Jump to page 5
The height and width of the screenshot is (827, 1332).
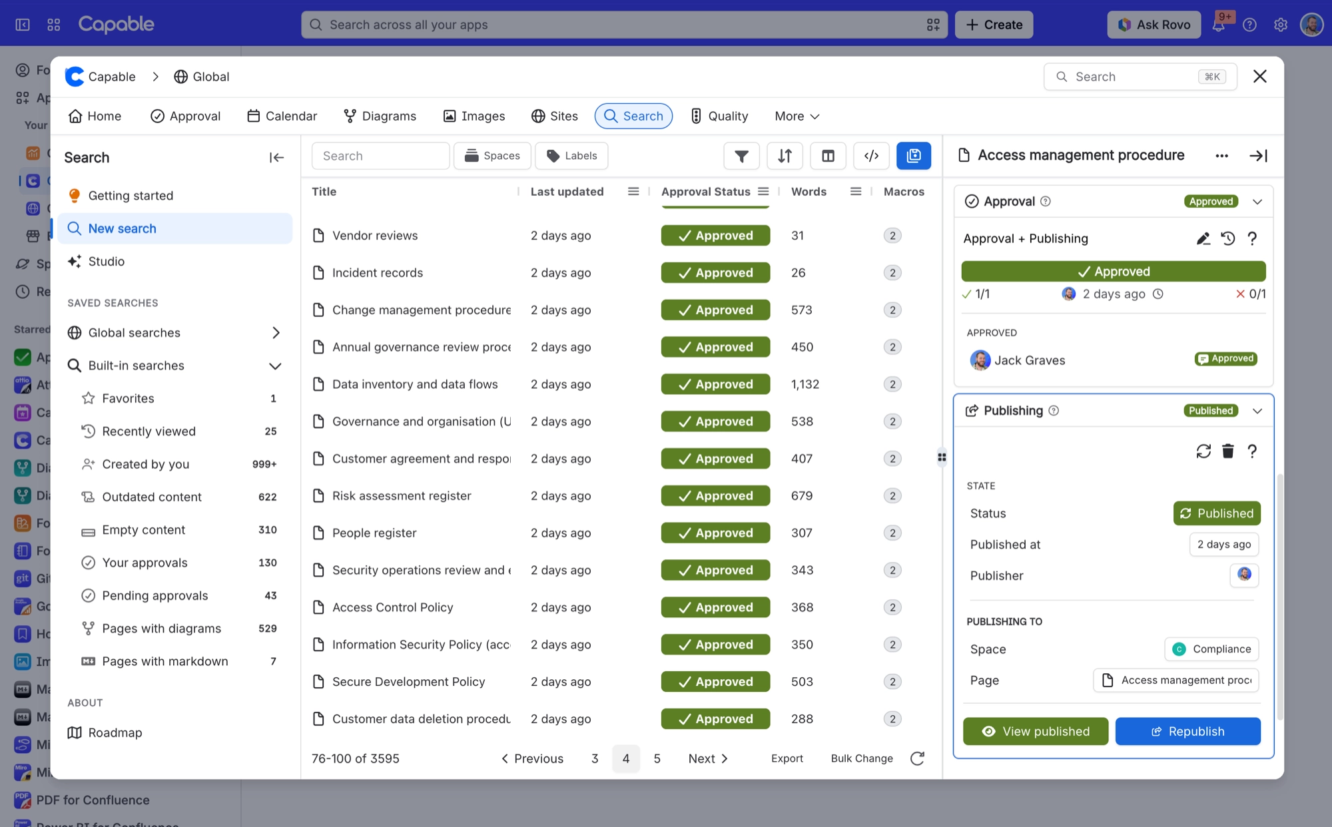tap(657, 758)
